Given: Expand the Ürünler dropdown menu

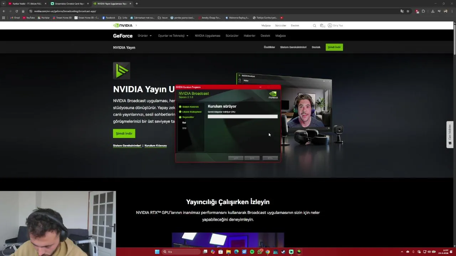Looking at the screenshot, I should (x=145, y=36).
